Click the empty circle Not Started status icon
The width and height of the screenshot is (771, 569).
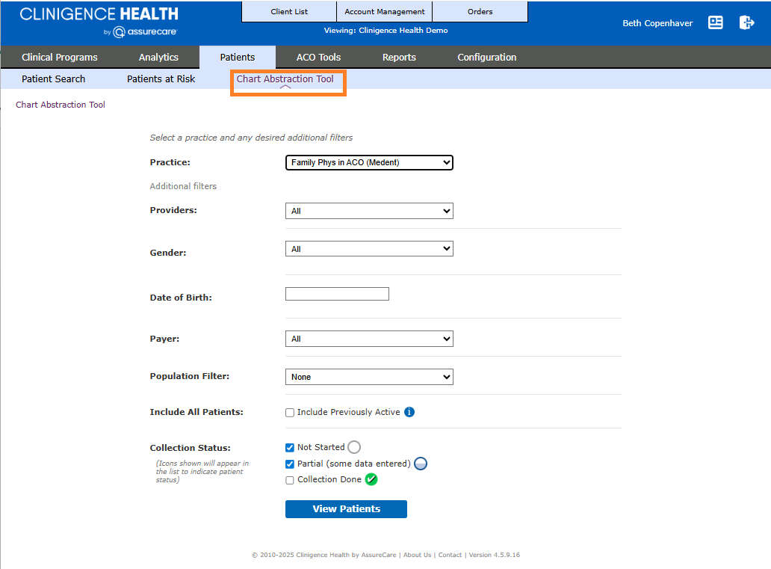(x=354, y=447)
